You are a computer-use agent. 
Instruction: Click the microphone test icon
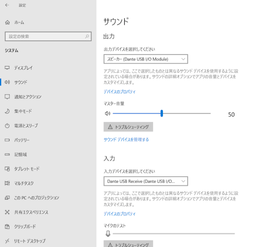108,234
